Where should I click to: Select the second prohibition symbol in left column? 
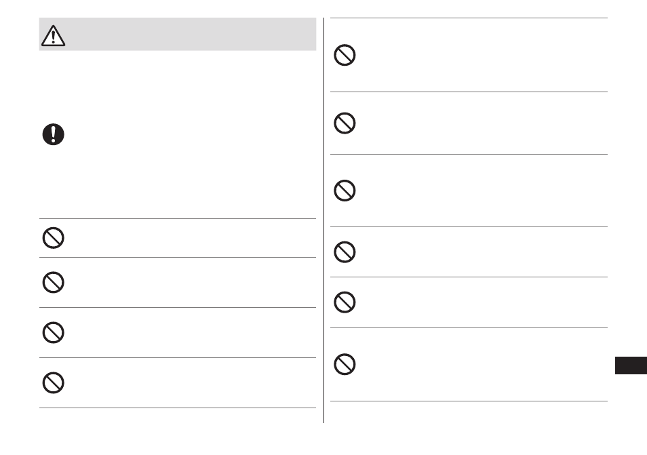(x=53, y=283)
